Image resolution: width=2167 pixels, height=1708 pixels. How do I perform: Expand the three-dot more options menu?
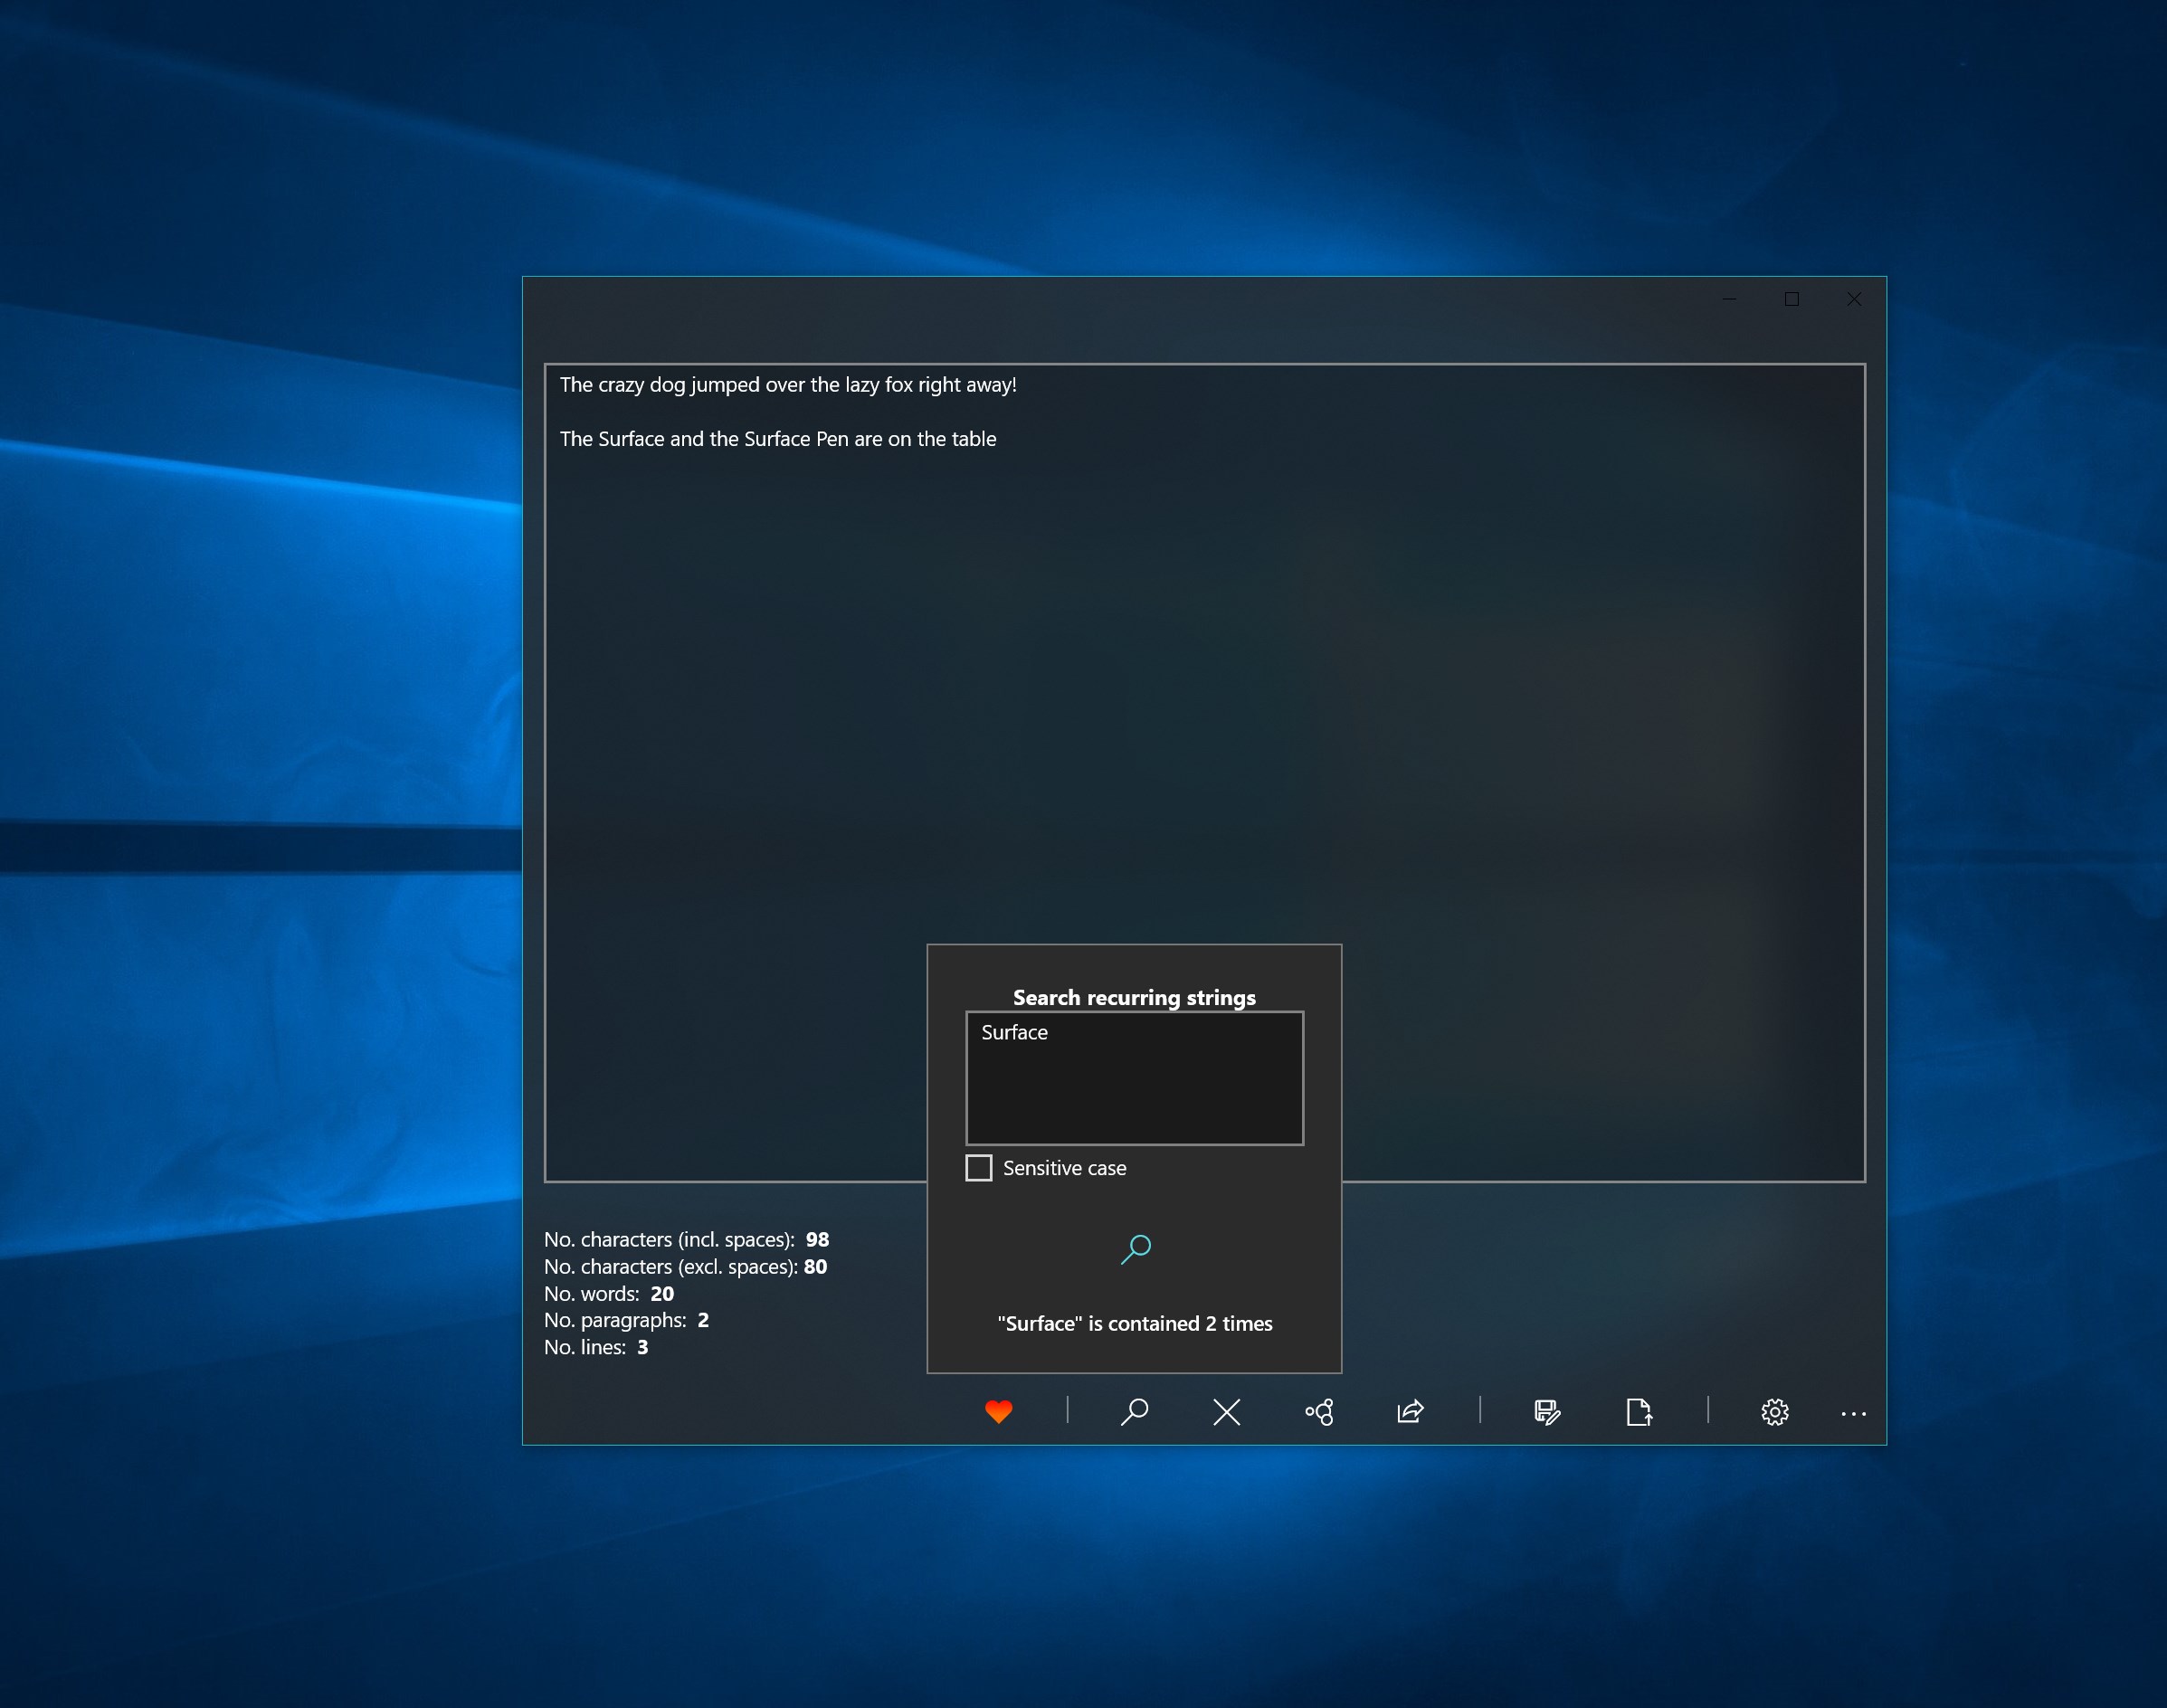1853,1413
